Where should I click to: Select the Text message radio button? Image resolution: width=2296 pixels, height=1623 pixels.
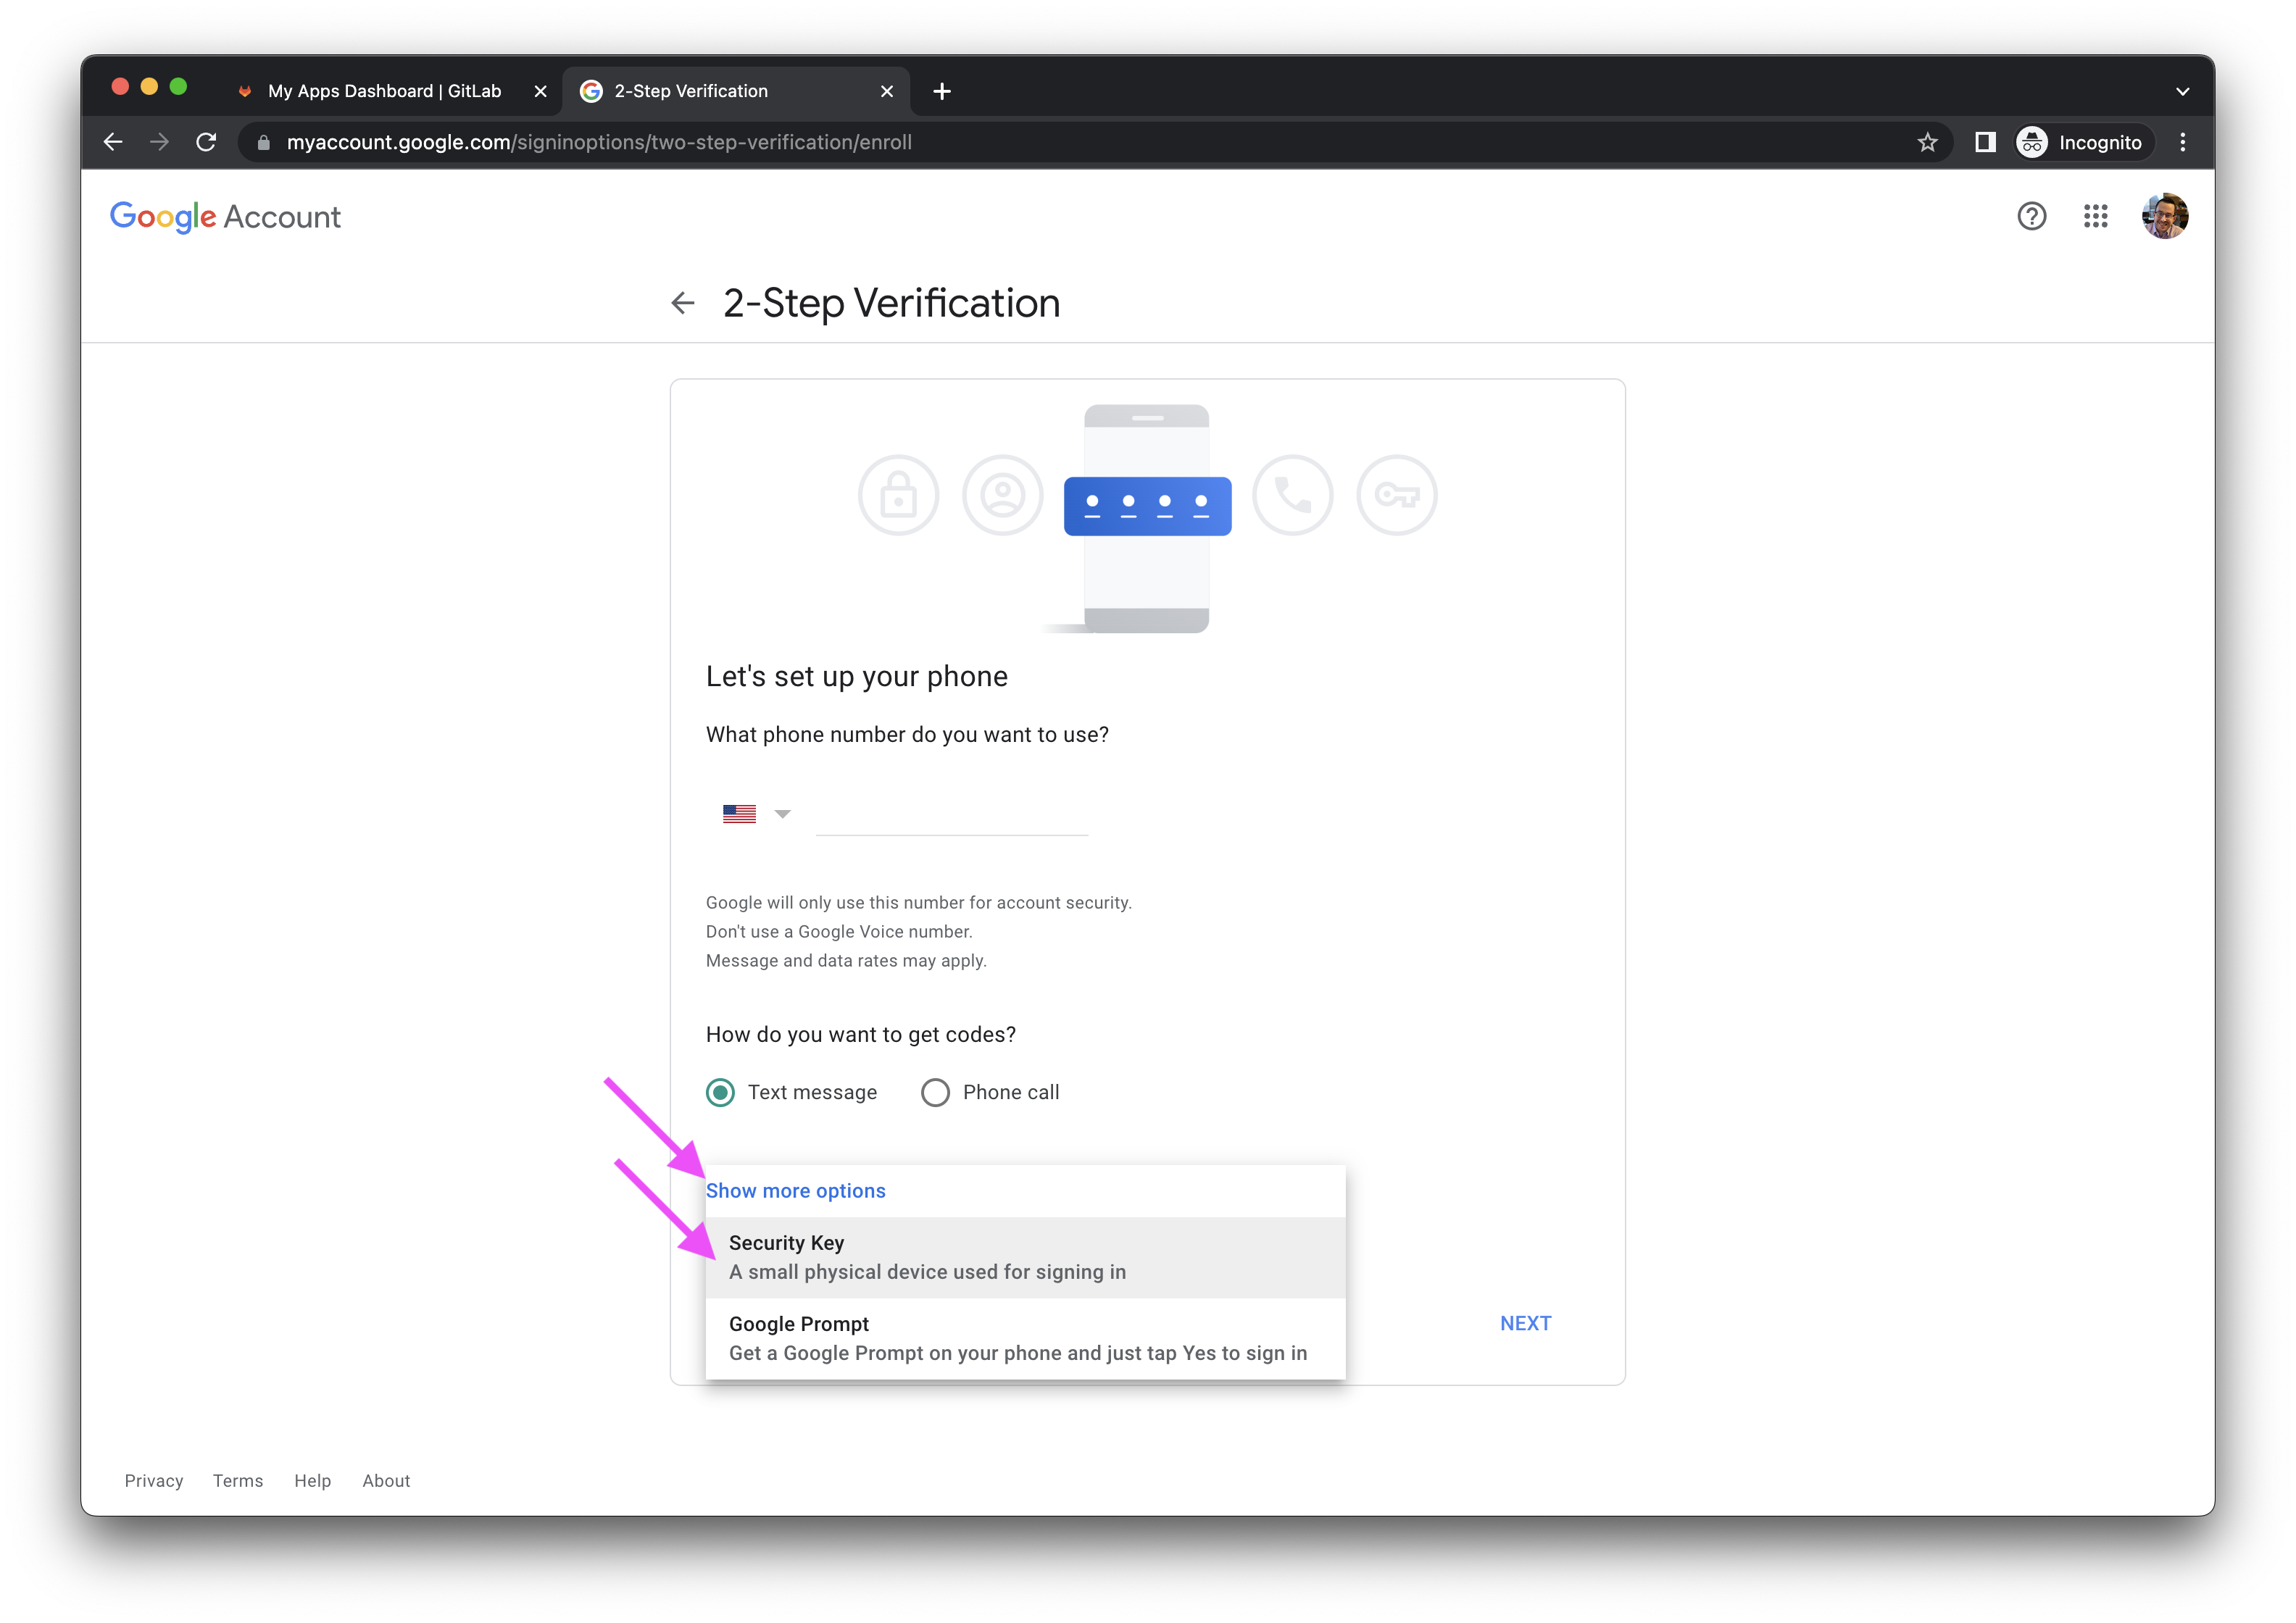coord(720,1092)
